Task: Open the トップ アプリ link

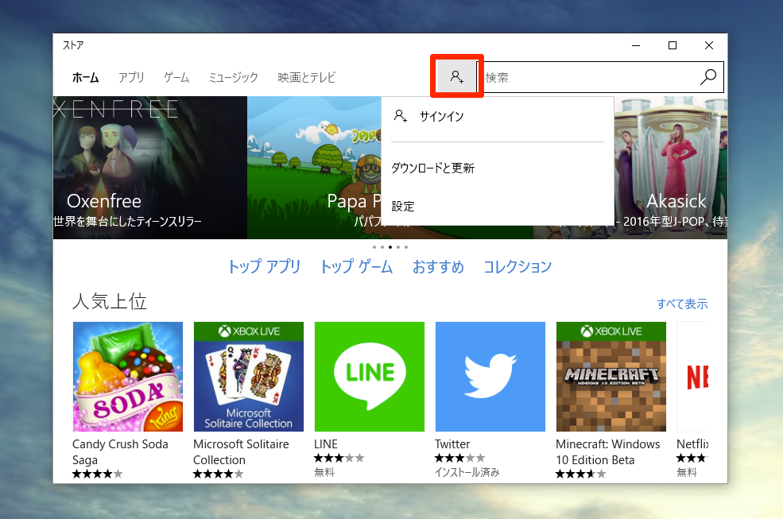Action: click(264, 267)
